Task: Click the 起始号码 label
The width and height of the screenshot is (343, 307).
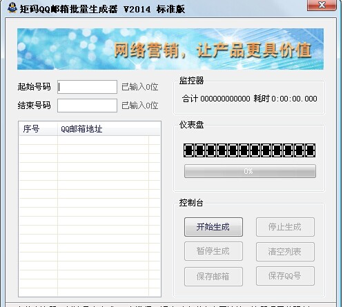Action: click(x=34, y=87)
